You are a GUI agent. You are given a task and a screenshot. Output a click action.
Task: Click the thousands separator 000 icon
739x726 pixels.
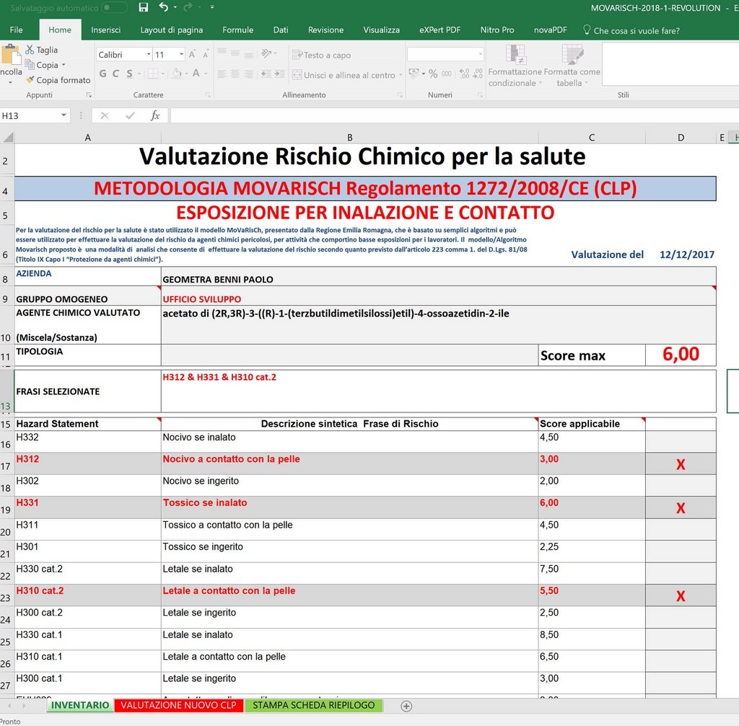pyautogui.click(x=447, y=74)
